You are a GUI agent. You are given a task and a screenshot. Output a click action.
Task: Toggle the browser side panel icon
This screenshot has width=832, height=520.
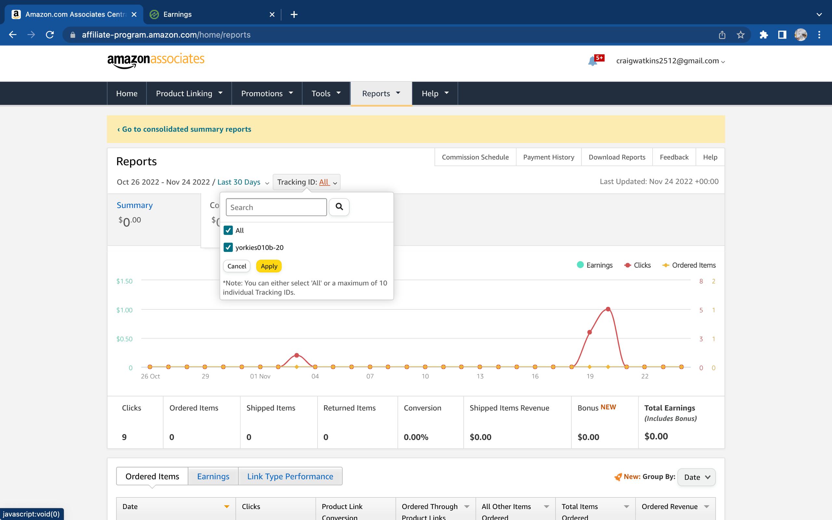[782, 35]
